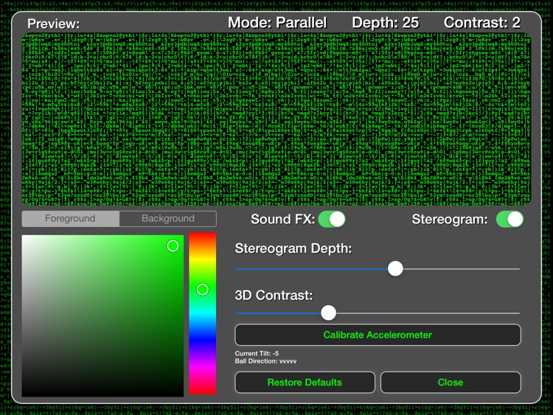Click the circular handle in the color square
Viewport: 553px width, 415px height.
(x=173, y=245)
